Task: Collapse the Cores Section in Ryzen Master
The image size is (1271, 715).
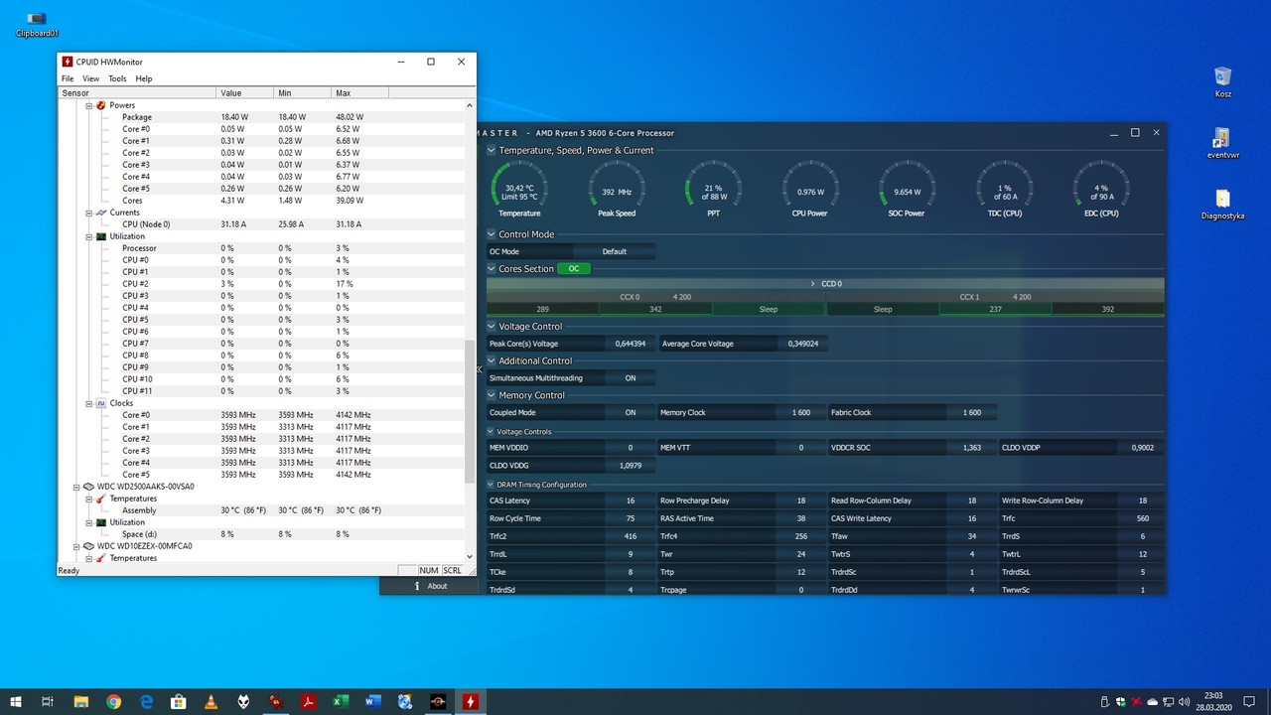Action: pyautogui.click(x=491, y=269)
